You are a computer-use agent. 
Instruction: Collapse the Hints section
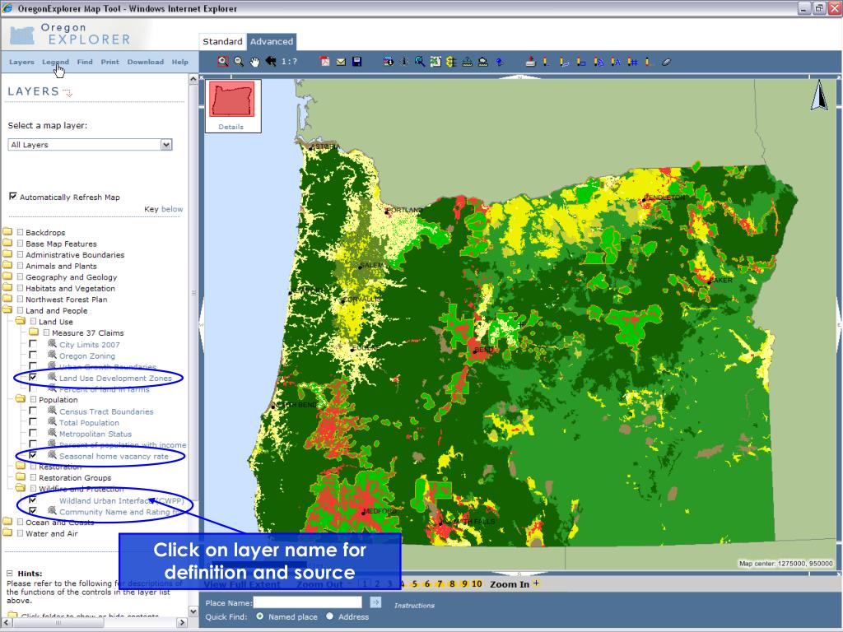click(10, 574)
